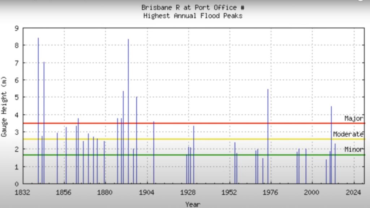The image size is (370, 208).
Task: Click the y-axis tick label 0
Action: click(17, 184)
